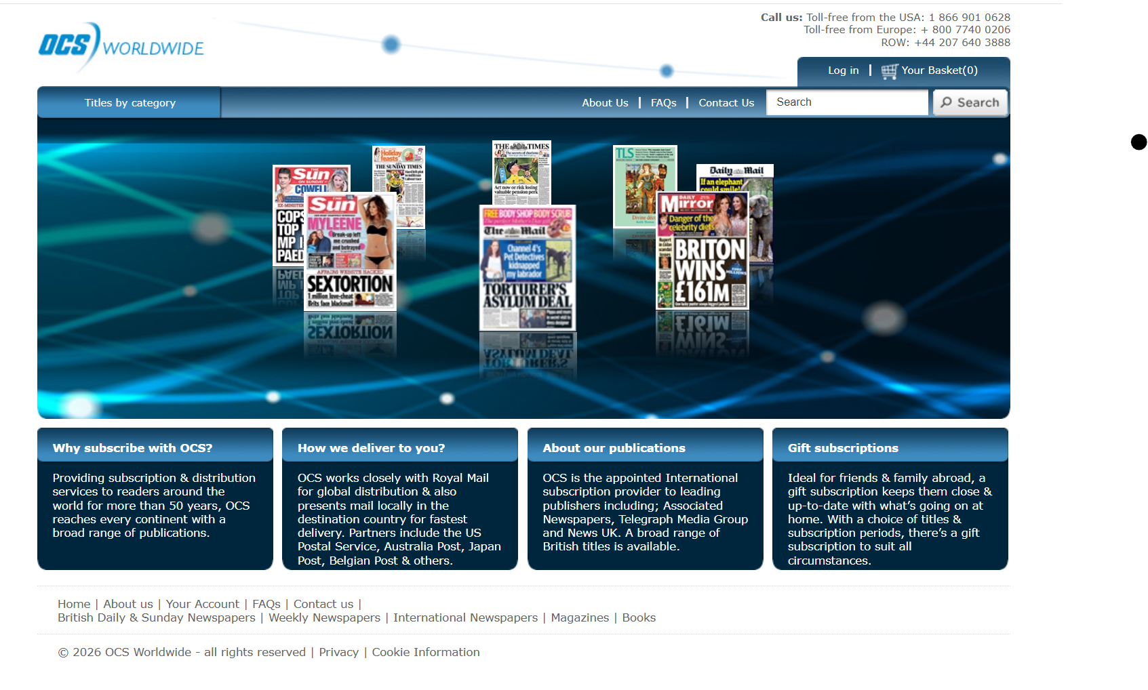1148x690 pixels.
Task: Type in the Search input field
Action: 847,102
